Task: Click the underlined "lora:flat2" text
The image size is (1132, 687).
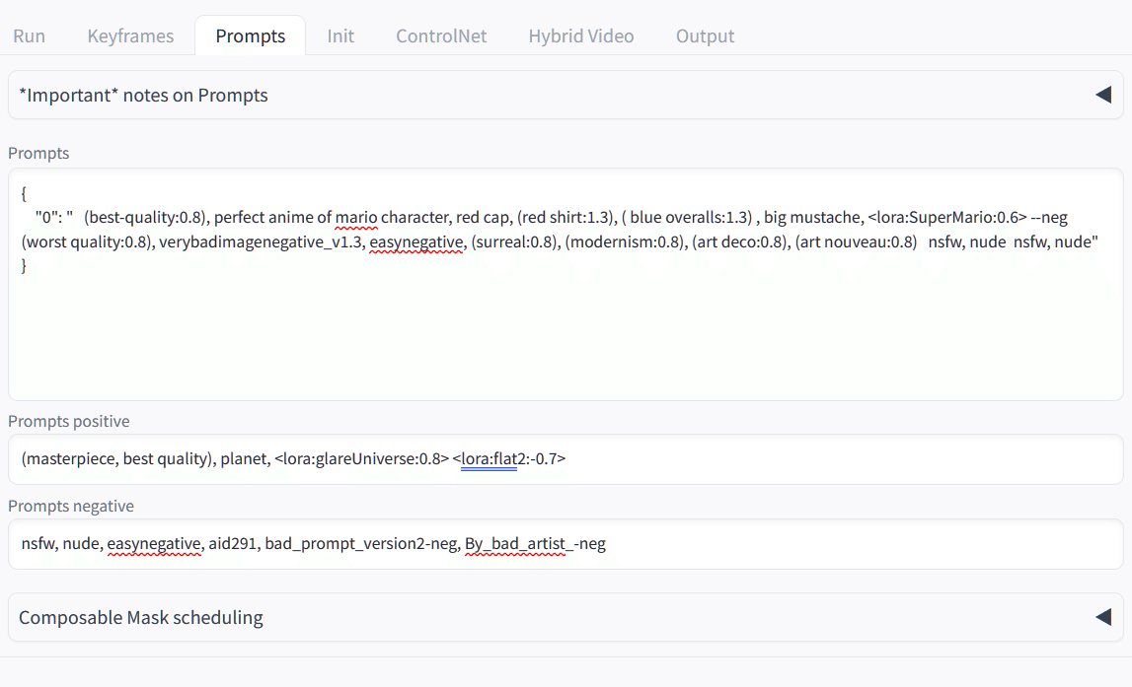Action: (x=489, y=458)
